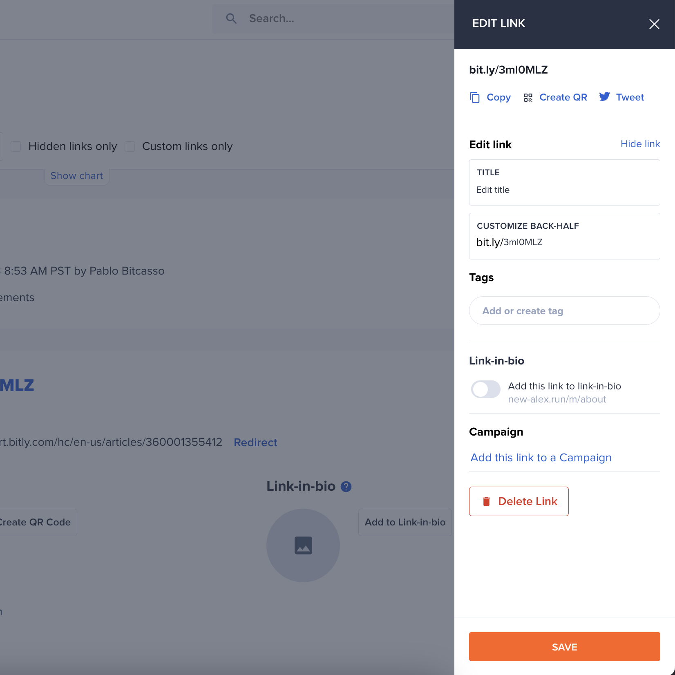Click Add to Link-in-bio button
The height and width of the screenshot is (675, 675).
click(405, 522)
